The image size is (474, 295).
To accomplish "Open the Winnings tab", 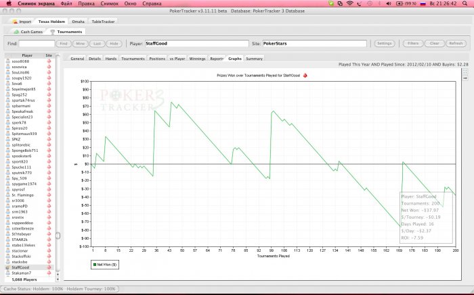I will pos(198,59).
